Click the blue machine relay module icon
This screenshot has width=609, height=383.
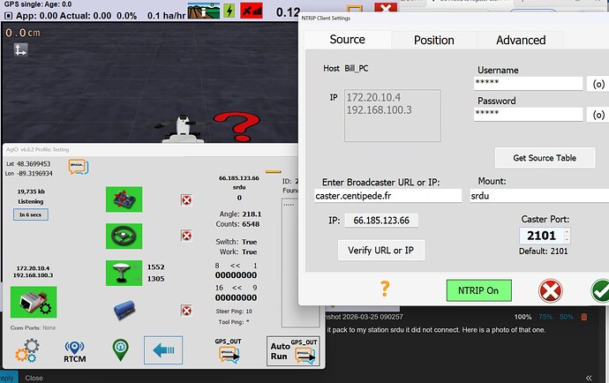(124, 310)
